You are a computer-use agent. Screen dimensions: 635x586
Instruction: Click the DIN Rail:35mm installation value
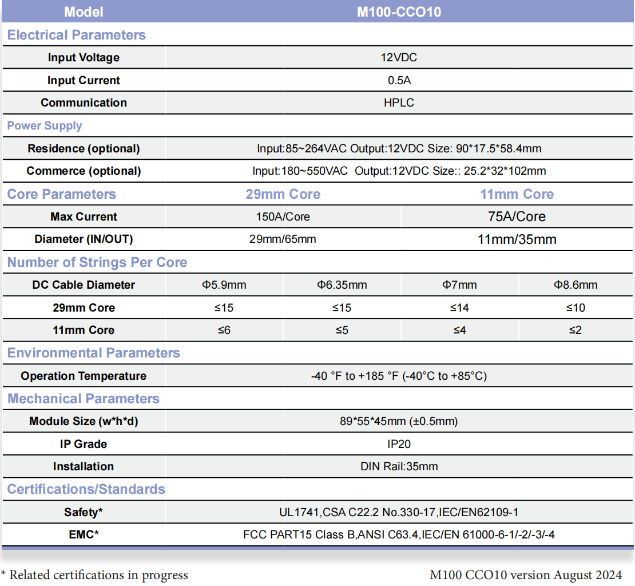click(x=399, y=466)
